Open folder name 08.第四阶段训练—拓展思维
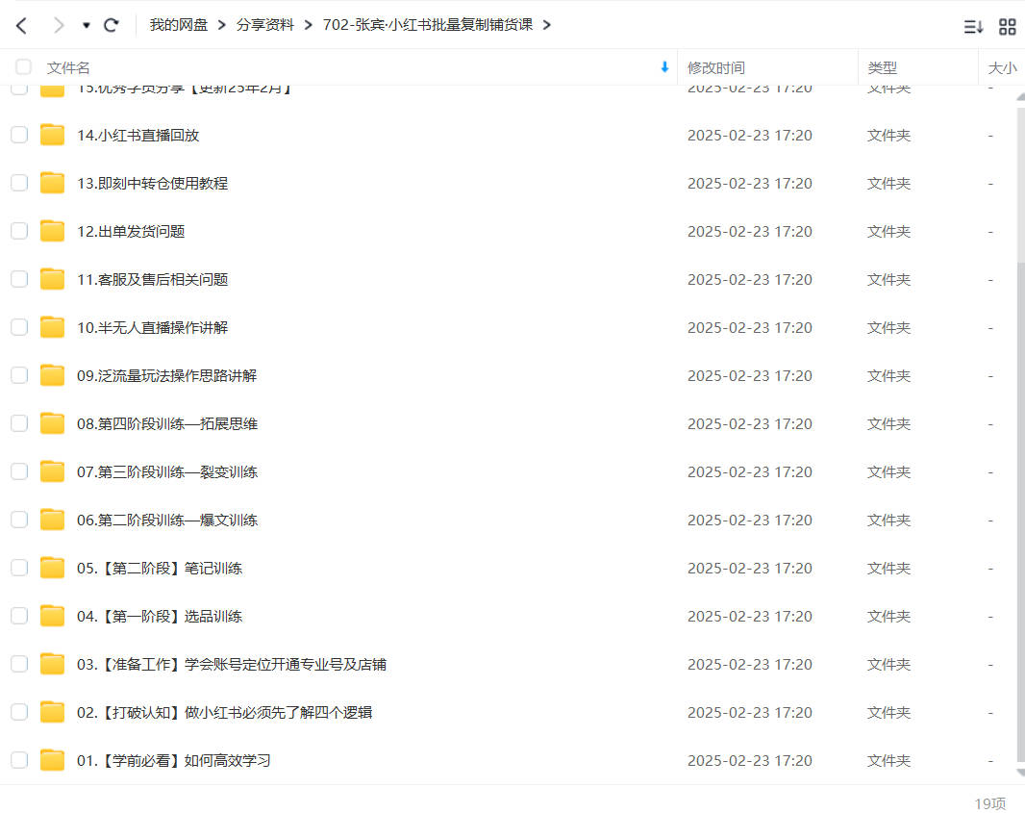 (x=167, y=424)
